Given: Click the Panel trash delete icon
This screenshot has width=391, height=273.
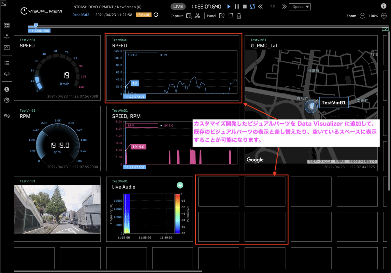Looking at the screenshot, I should (239, 16).
